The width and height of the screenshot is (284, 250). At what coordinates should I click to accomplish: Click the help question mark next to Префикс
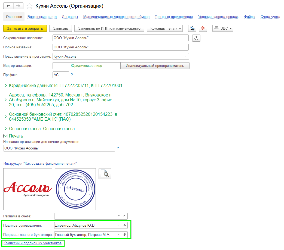[x=72, y=75]
